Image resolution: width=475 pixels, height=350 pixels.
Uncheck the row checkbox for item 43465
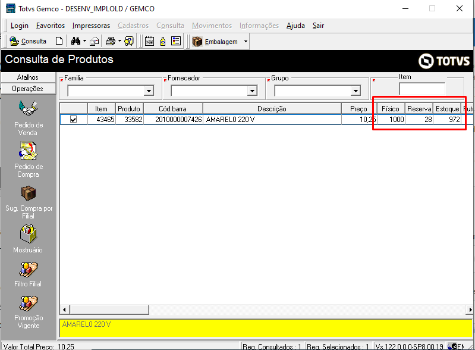(x=73, y=120)
